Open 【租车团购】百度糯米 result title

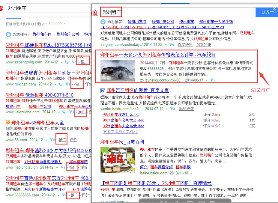click(156, 183)
